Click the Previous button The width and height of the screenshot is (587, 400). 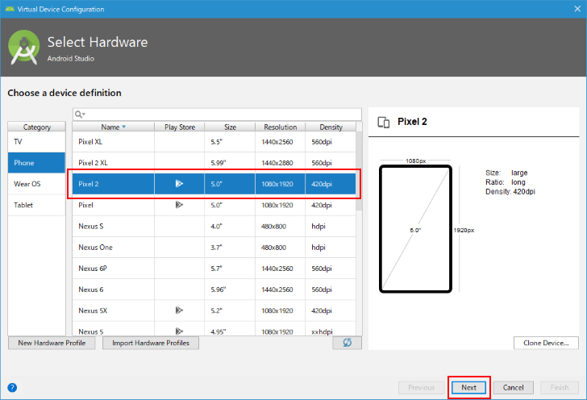[x=421, y=388]
